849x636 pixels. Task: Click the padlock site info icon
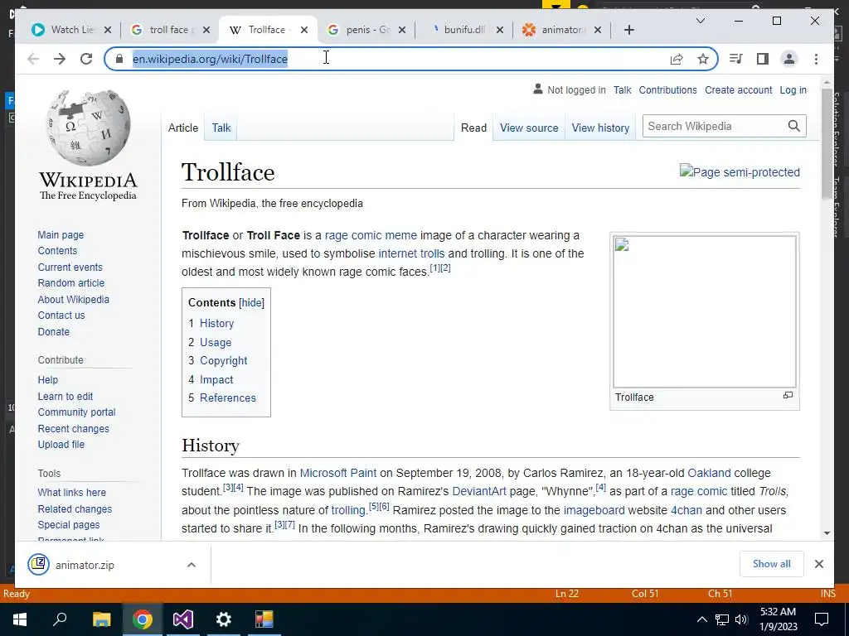119,59
